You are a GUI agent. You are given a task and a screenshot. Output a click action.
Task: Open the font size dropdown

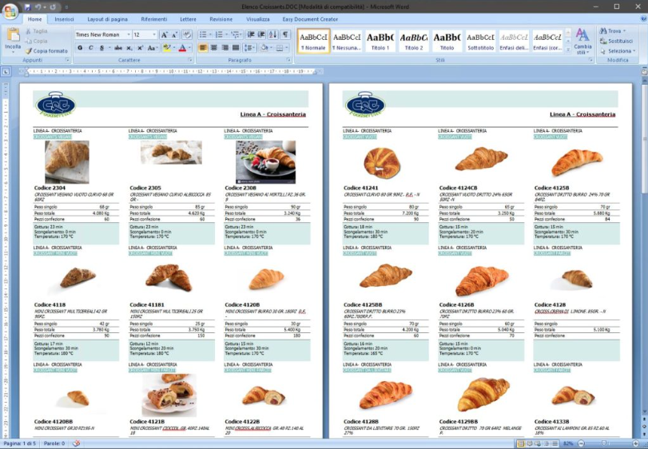[153, 35]
